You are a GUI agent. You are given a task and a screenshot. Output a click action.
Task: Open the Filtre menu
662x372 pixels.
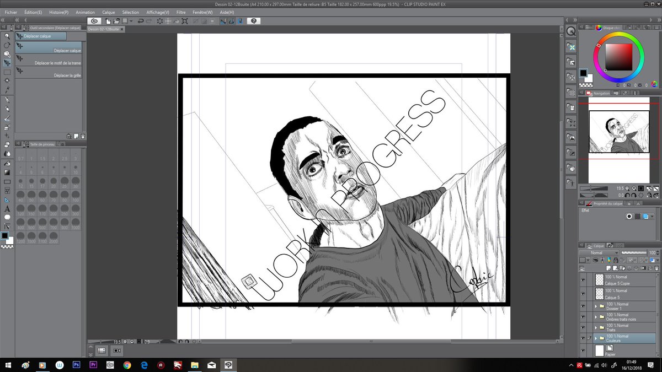(x=181, y=12)
